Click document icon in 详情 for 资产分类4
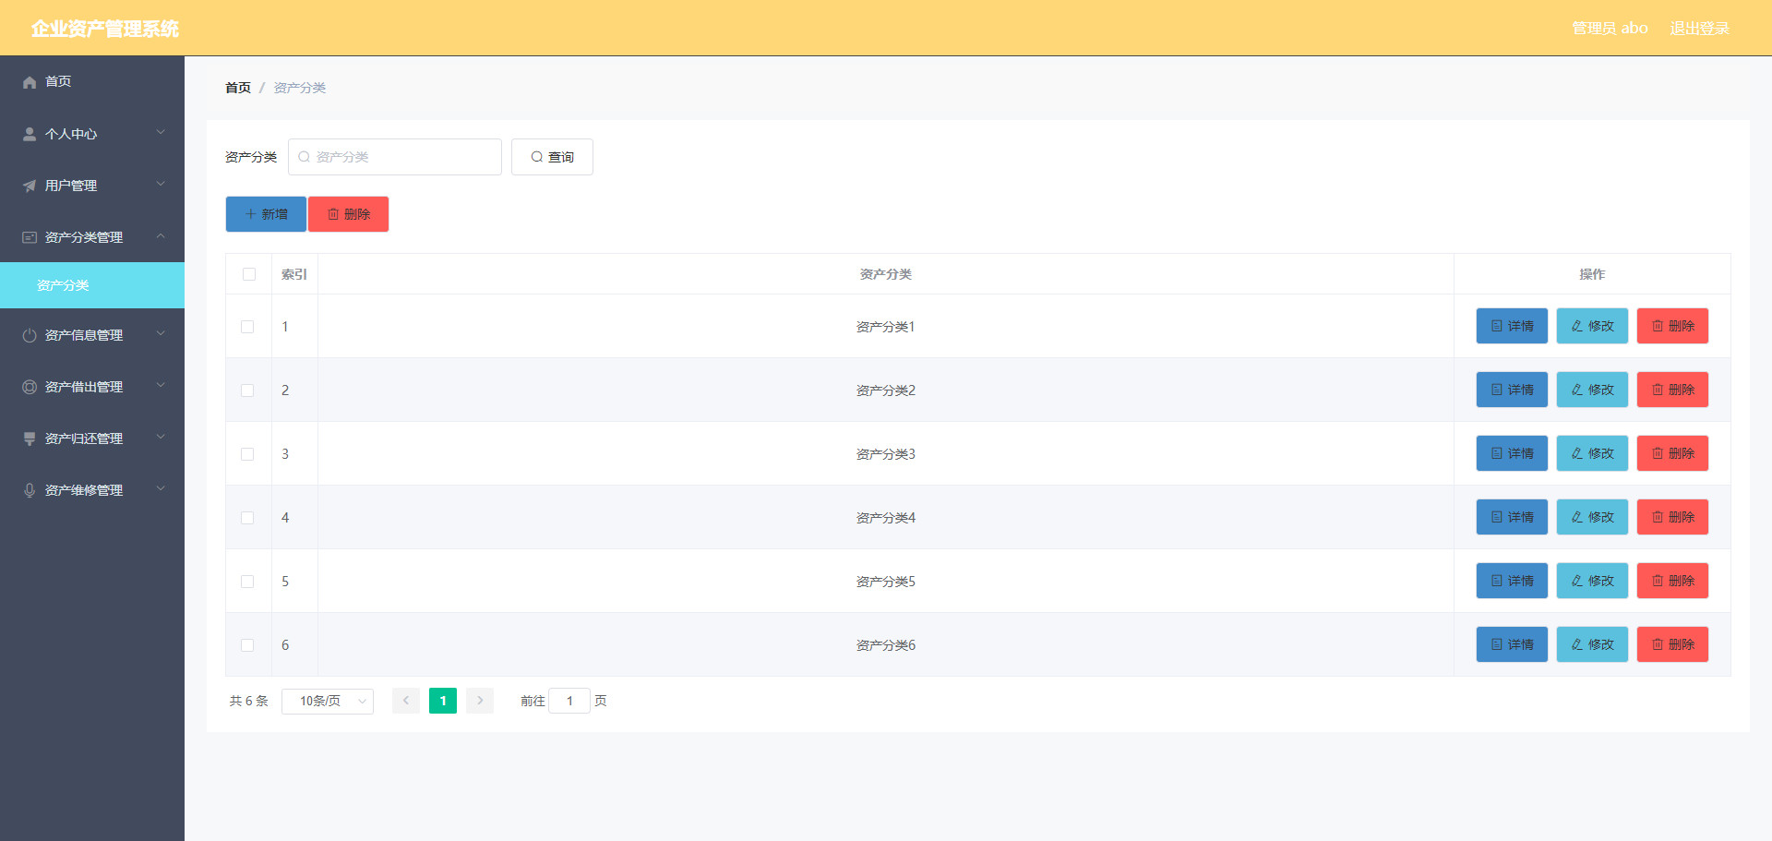 [1497, 517]
